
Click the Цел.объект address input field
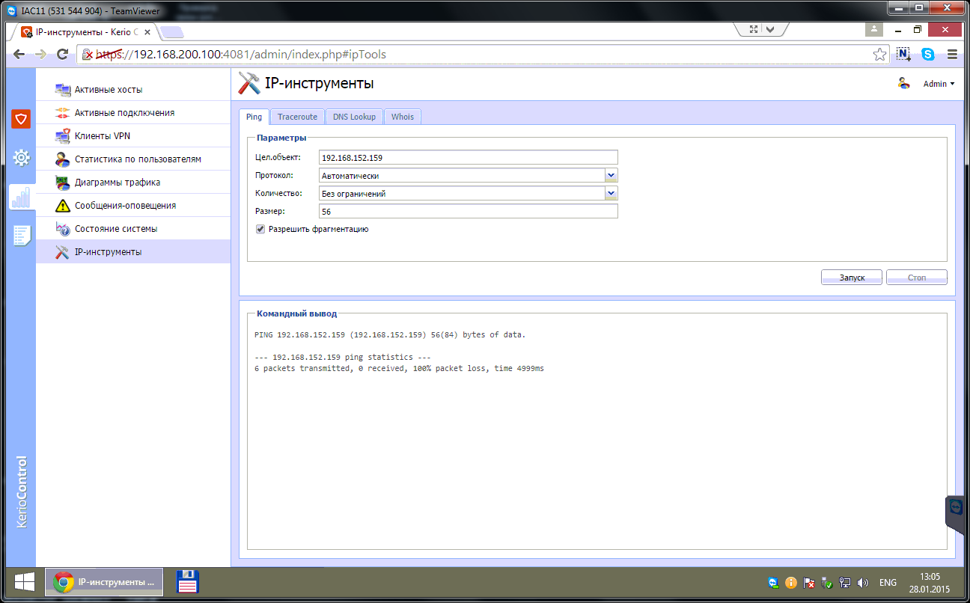469,158
